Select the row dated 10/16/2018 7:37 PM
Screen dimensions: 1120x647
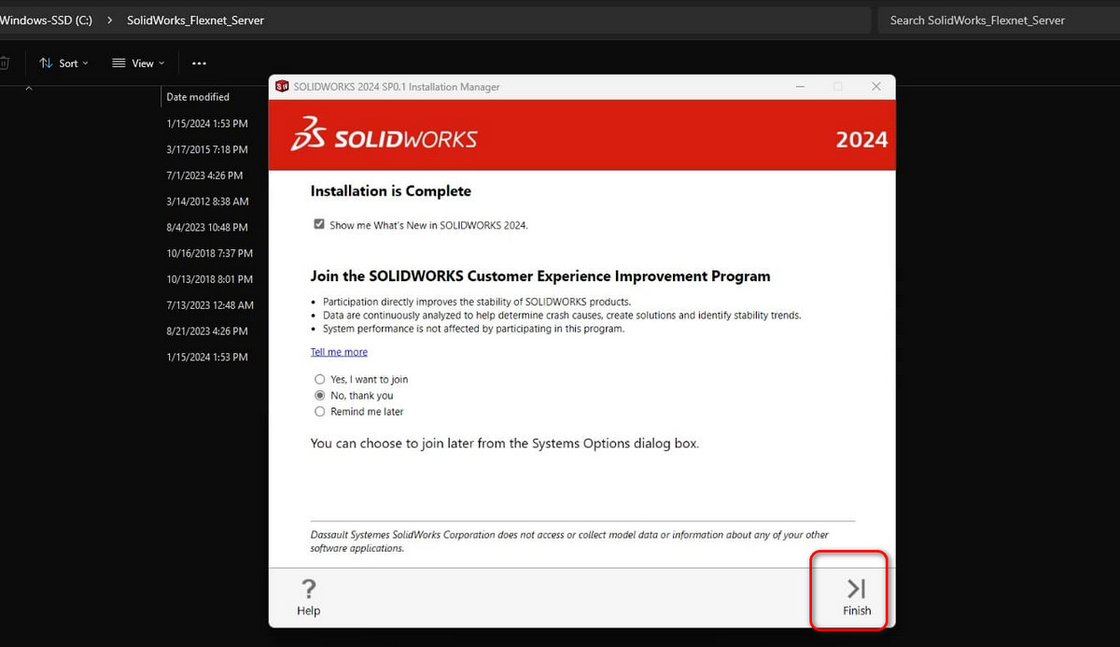(x=210, y=253)
